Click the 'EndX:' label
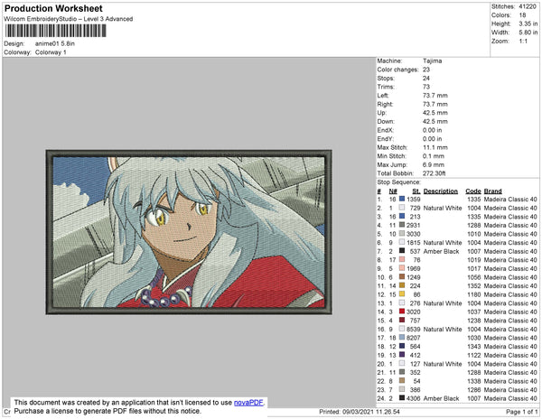542x419 pixels. pos(386,130)
